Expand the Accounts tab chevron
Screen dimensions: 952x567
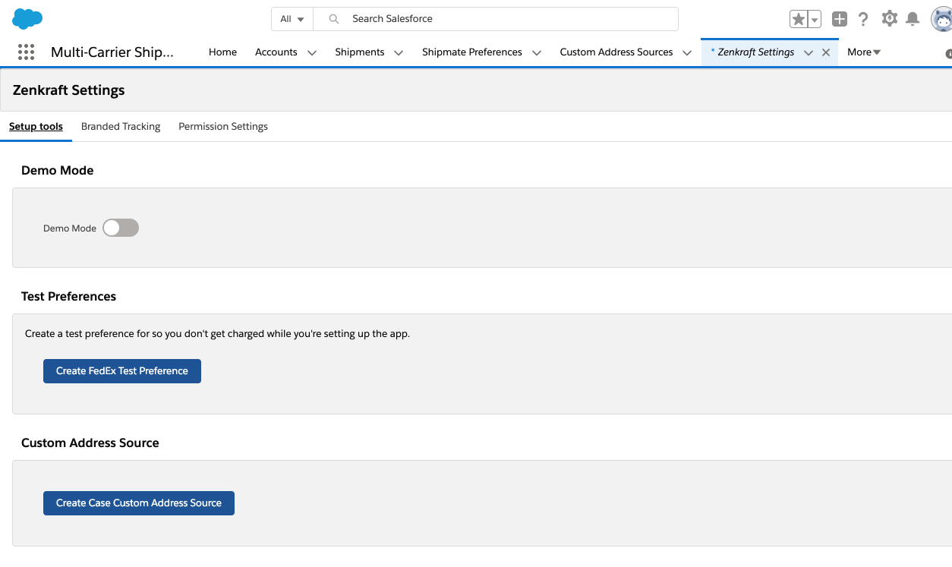[x=312, y=52]
